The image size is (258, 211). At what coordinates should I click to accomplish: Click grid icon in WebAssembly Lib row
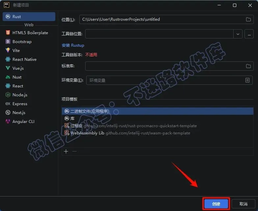(66, 133)
